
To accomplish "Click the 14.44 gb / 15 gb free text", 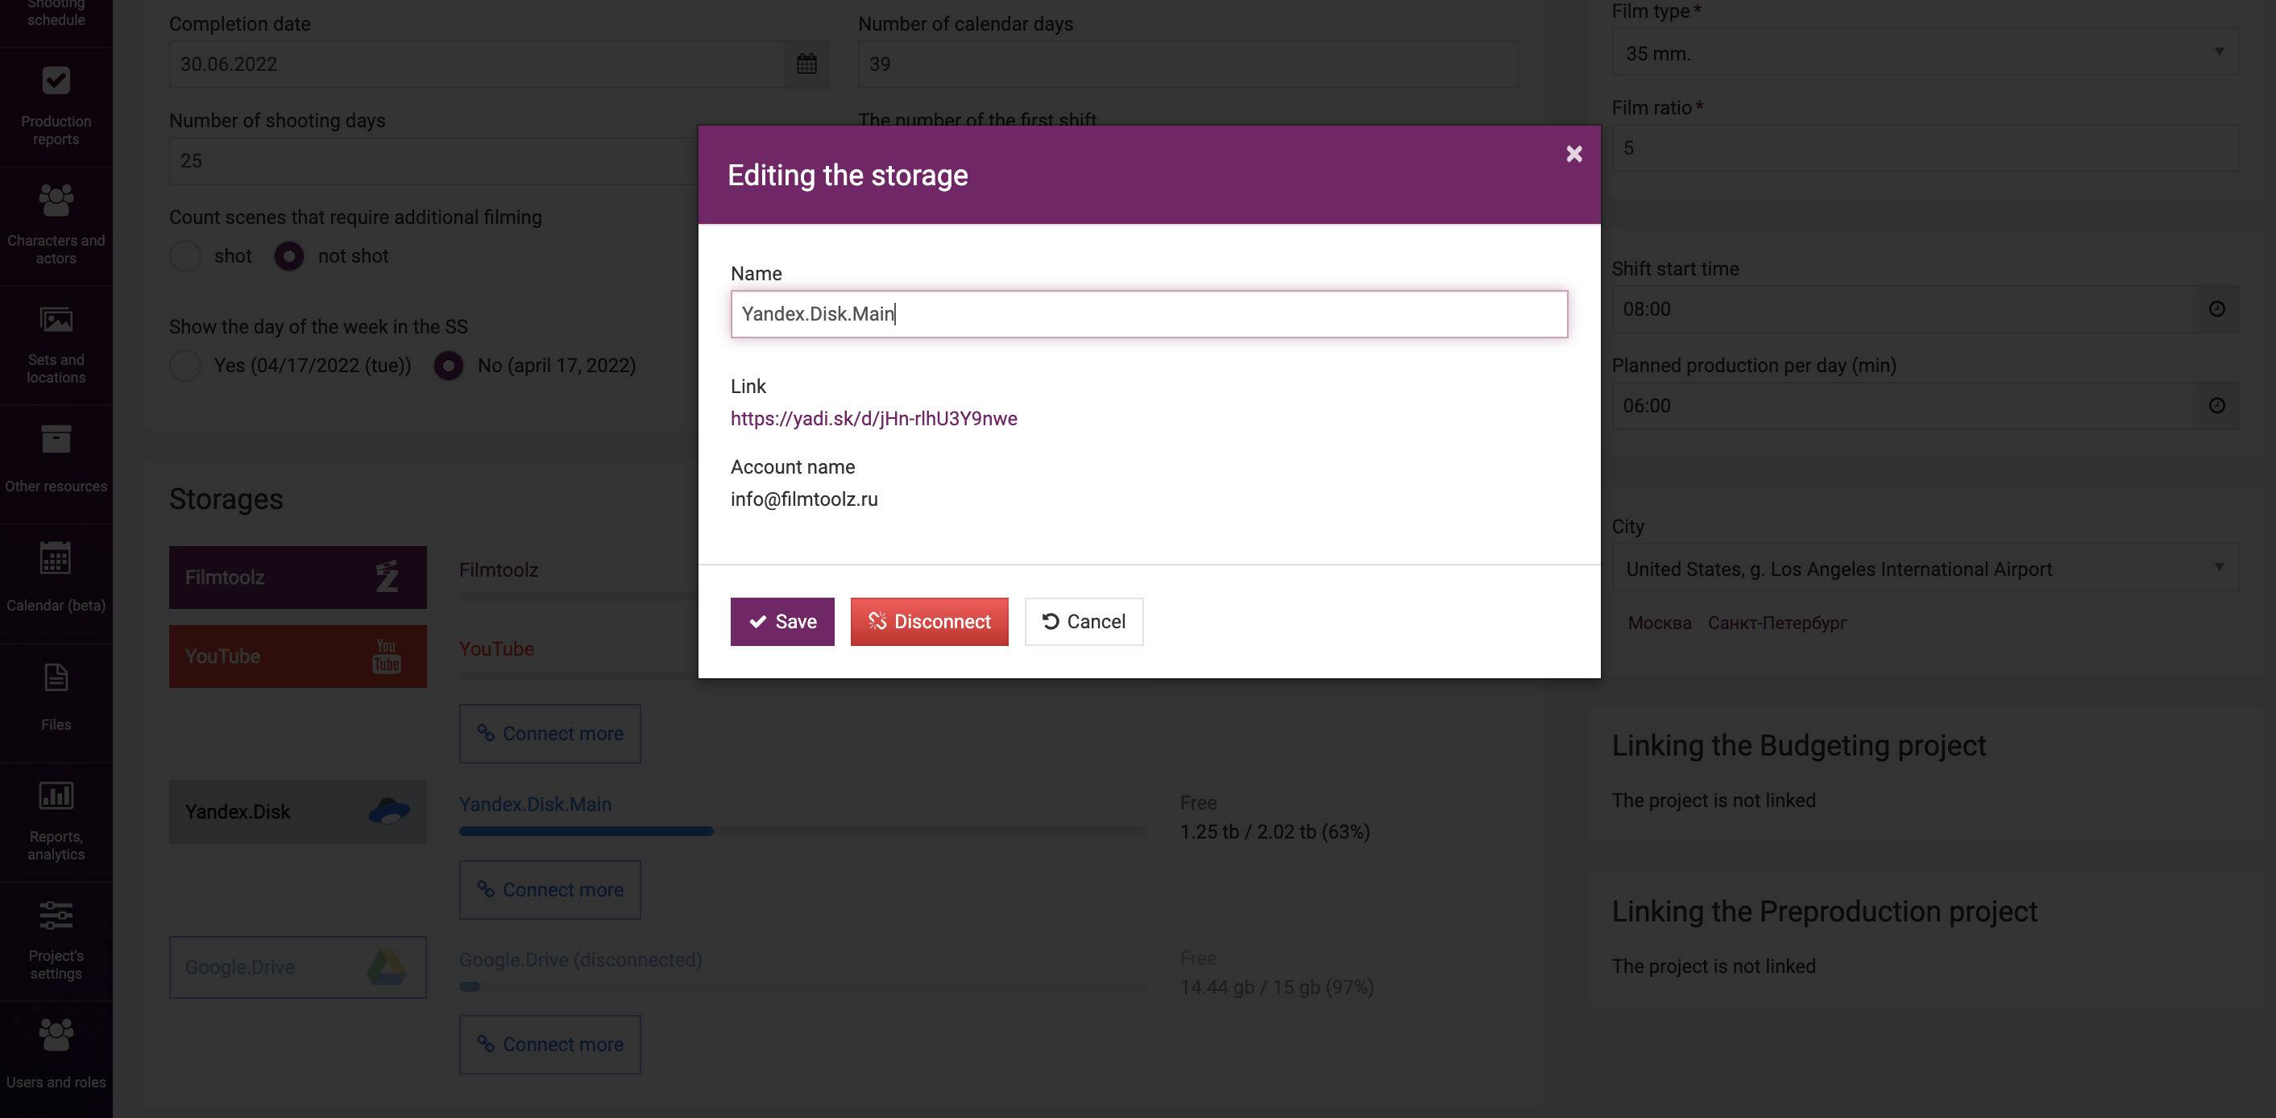I will [x=1277, y=988].
